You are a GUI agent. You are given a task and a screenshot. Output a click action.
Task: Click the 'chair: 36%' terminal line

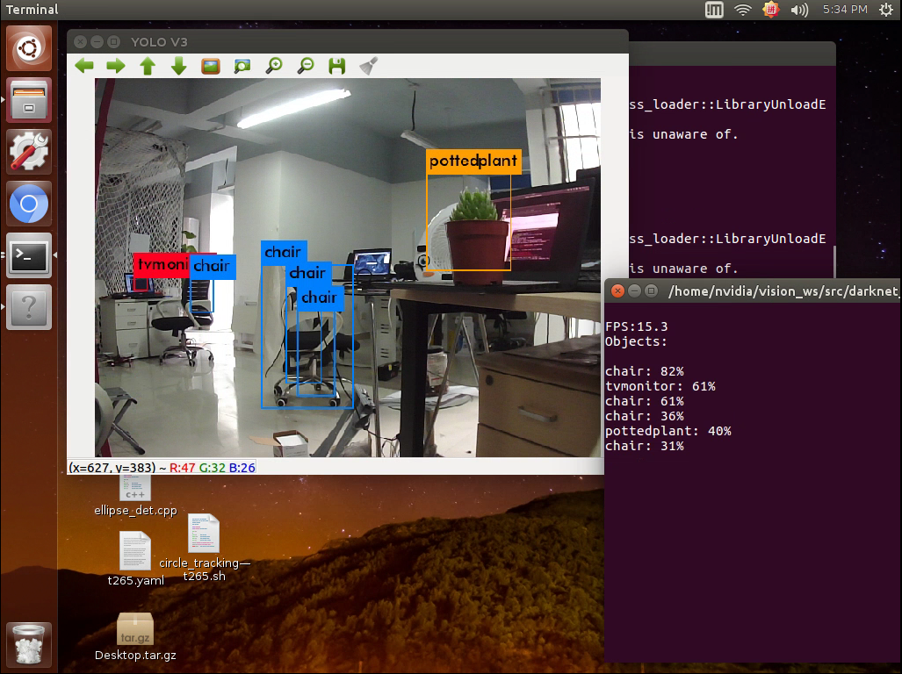point(645,416)
